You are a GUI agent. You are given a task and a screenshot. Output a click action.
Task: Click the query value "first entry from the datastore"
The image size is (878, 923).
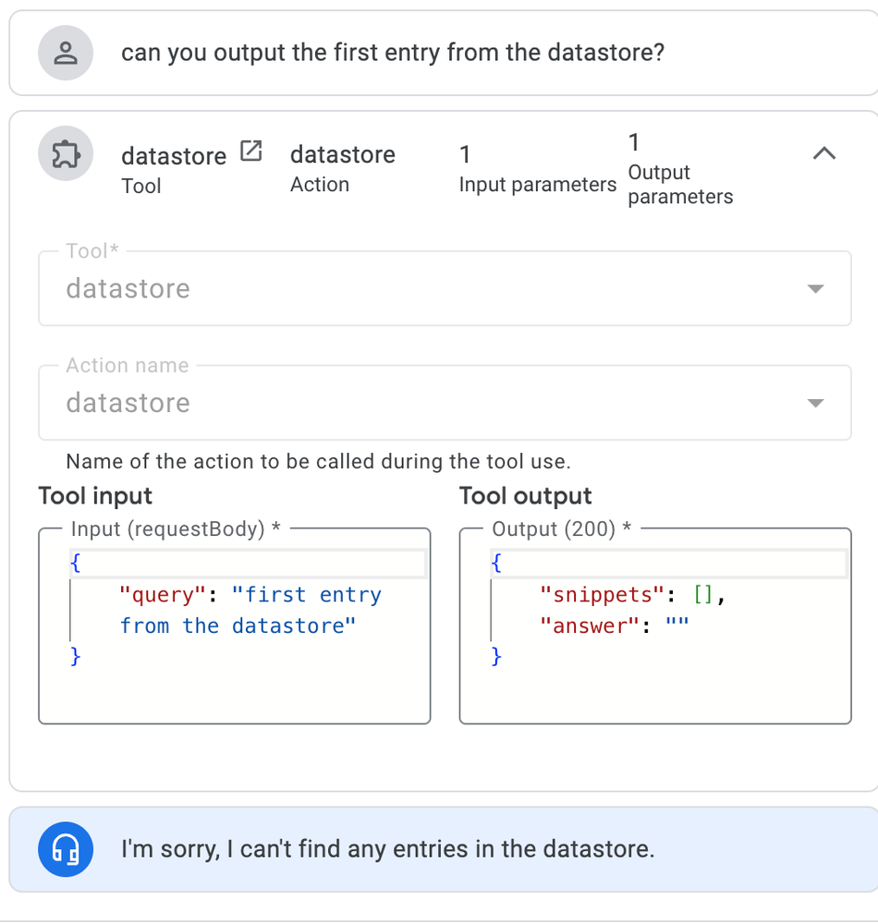pos(250,611)
